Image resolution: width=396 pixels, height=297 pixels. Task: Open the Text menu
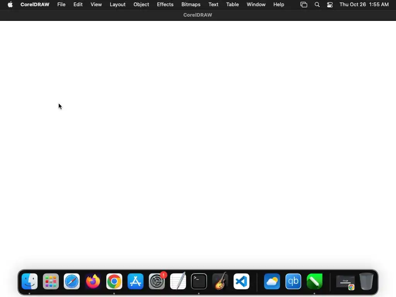click(x=213, y=5)
